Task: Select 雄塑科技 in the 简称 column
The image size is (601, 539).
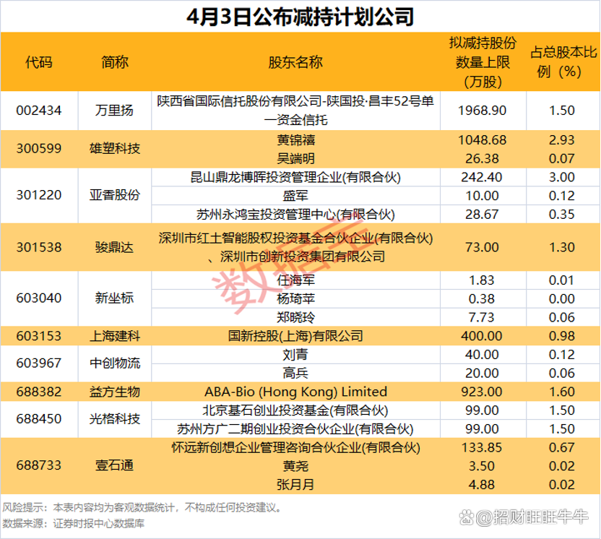Action: 116,149
